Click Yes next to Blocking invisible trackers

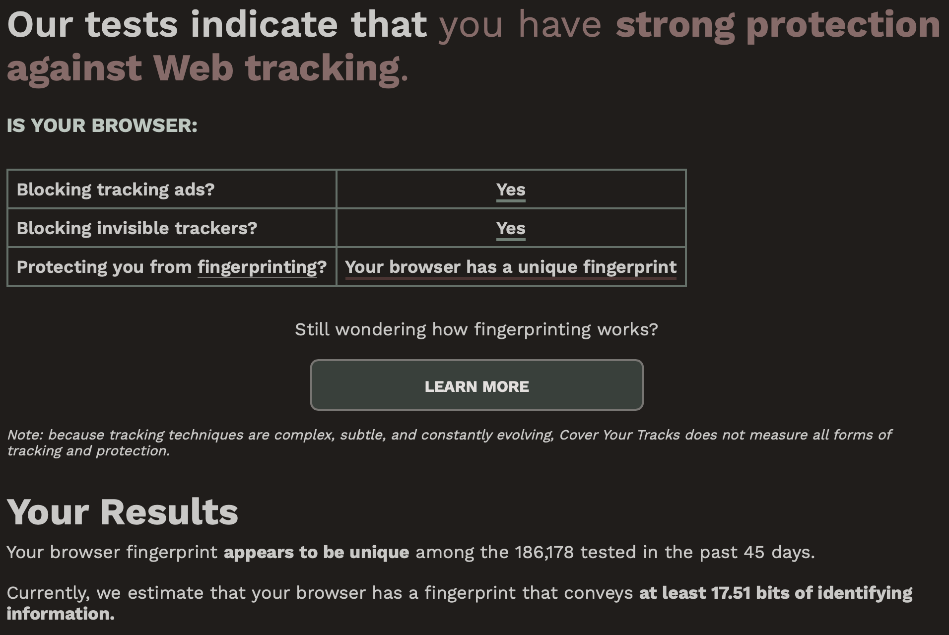point(511,228)
